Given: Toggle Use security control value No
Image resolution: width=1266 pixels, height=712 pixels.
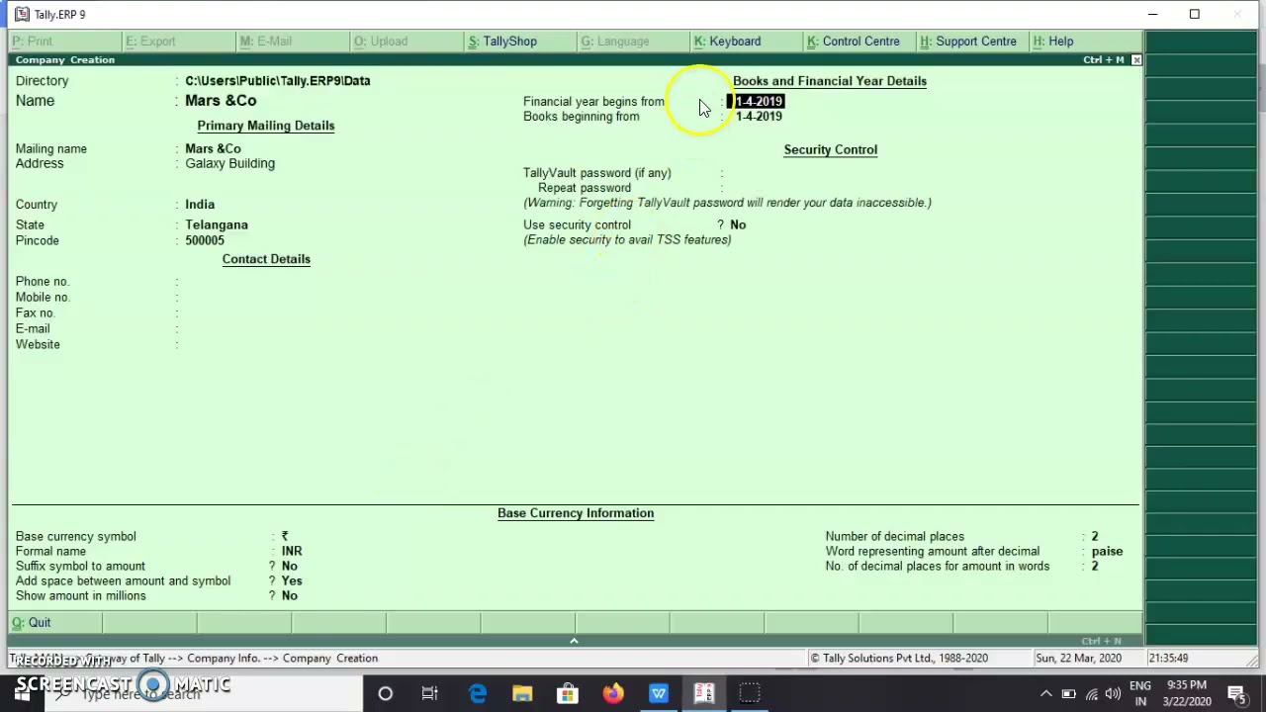Looking at the screenshot, I should click(x=738, y=225).
